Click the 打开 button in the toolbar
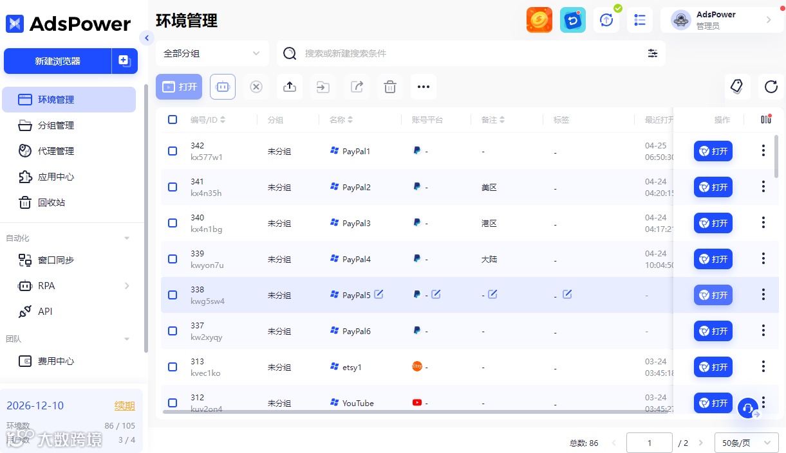Screen dimensions: 786x453 (180, 87)
